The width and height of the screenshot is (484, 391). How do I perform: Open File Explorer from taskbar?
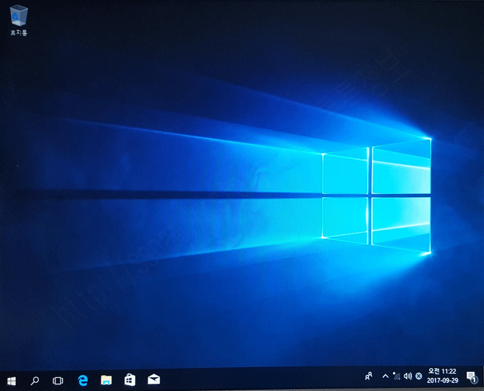(106, 380)
